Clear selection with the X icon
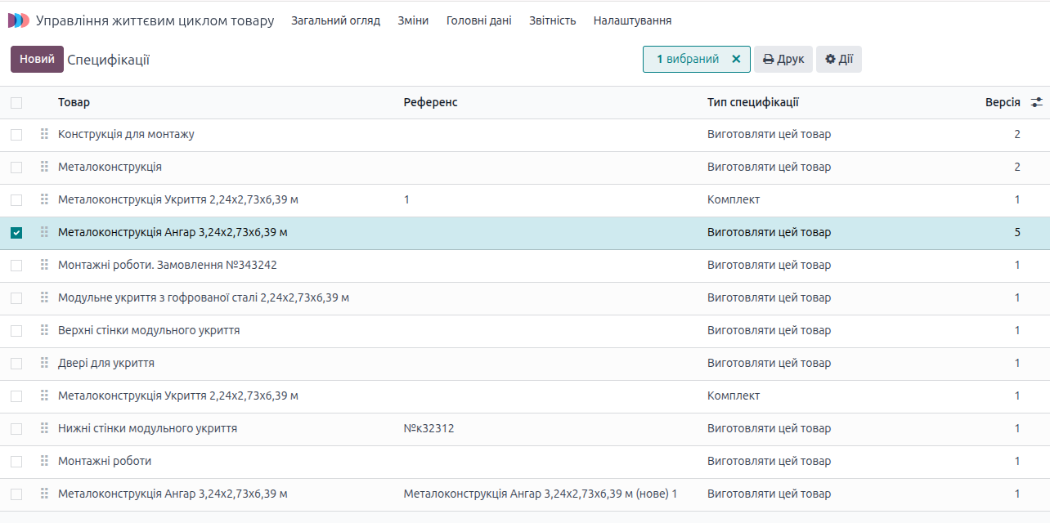Image resolution: width=1050 pixels, height=523 pixels. coord(736,59)
